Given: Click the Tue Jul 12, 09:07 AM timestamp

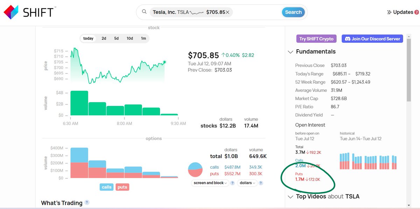Looking at the screenshot, I should (x=210, y=64).
